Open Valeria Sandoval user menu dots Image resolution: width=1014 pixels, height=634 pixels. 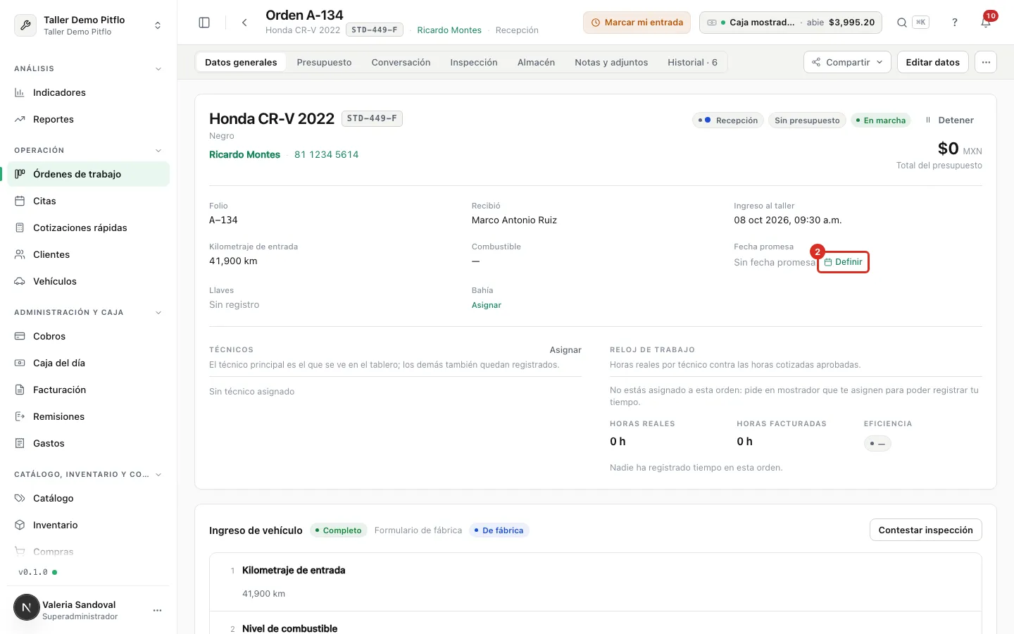click(x=157, y=610)
